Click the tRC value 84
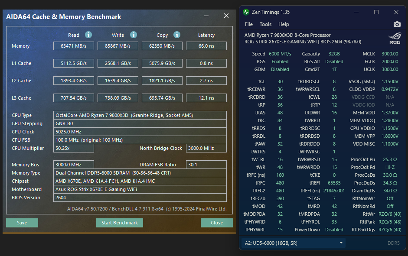 pyautogui.click(x=280, y=120)
